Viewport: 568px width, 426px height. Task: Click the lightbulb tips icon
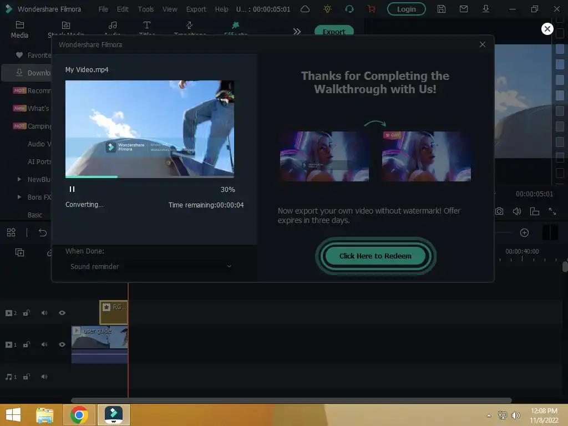327,9
